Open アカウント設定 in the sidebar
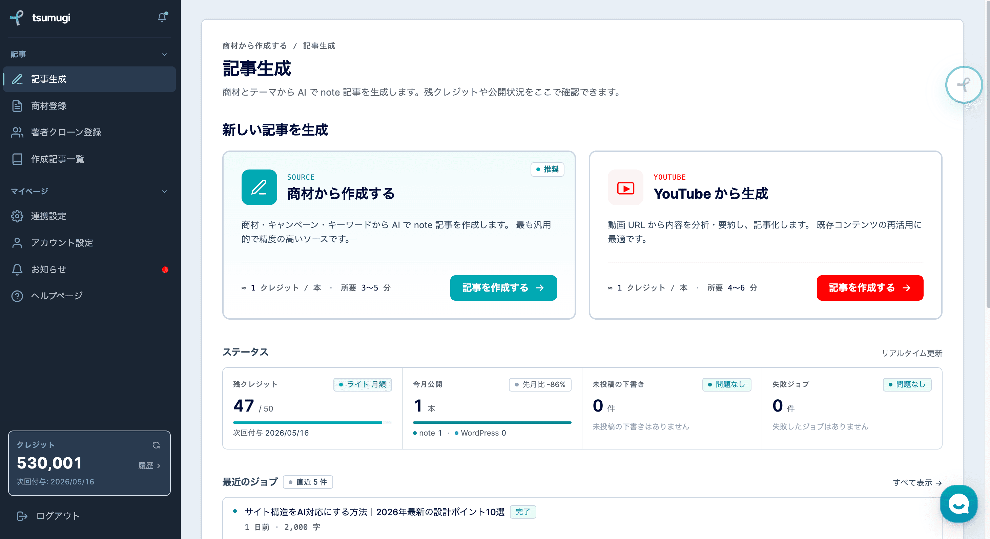Image resolution: width=990 pixels, height=539 pixels. click(89, 243)
